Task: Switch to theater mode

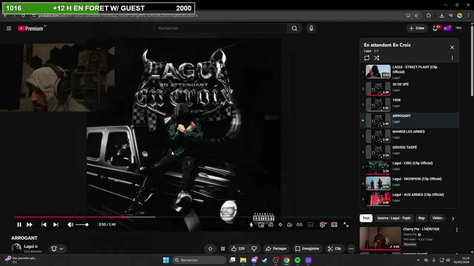Action: pos(334,225)
